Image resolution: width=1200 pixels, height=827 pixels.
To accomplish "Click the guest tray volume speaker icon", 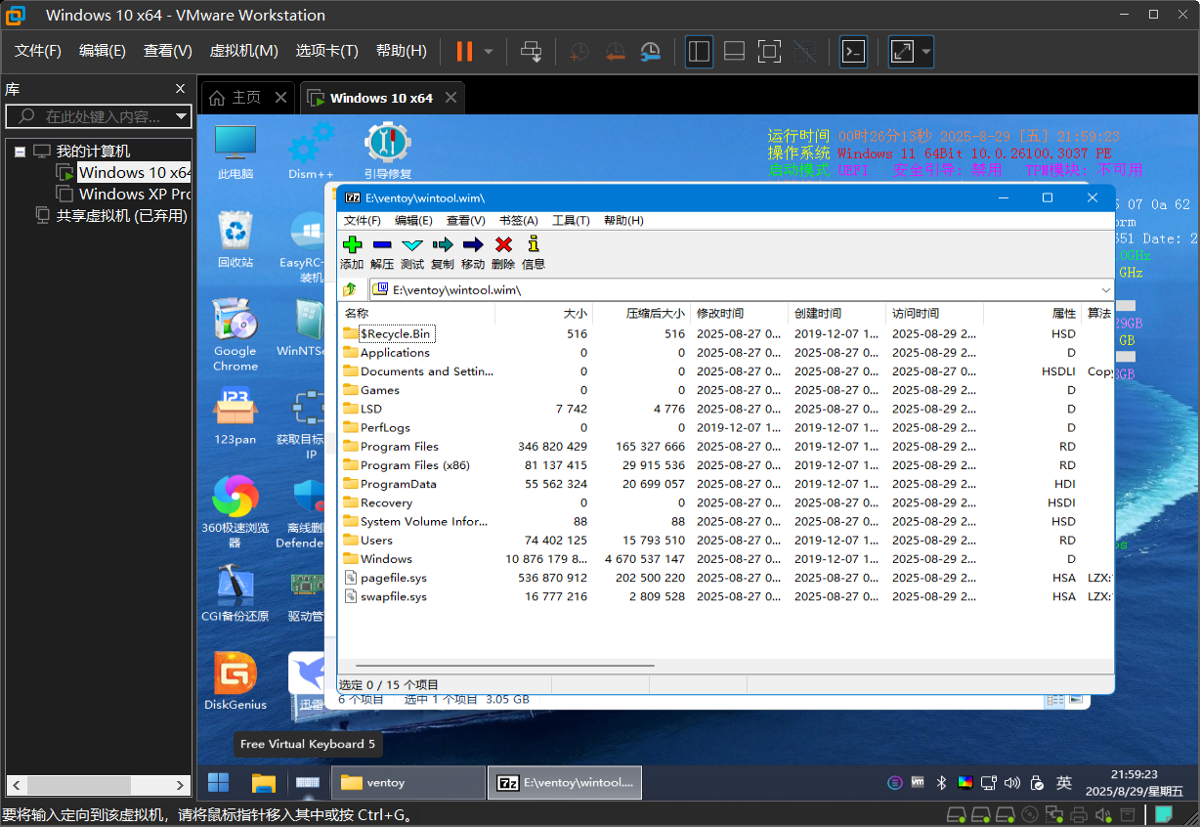I will coord(1012,782).
